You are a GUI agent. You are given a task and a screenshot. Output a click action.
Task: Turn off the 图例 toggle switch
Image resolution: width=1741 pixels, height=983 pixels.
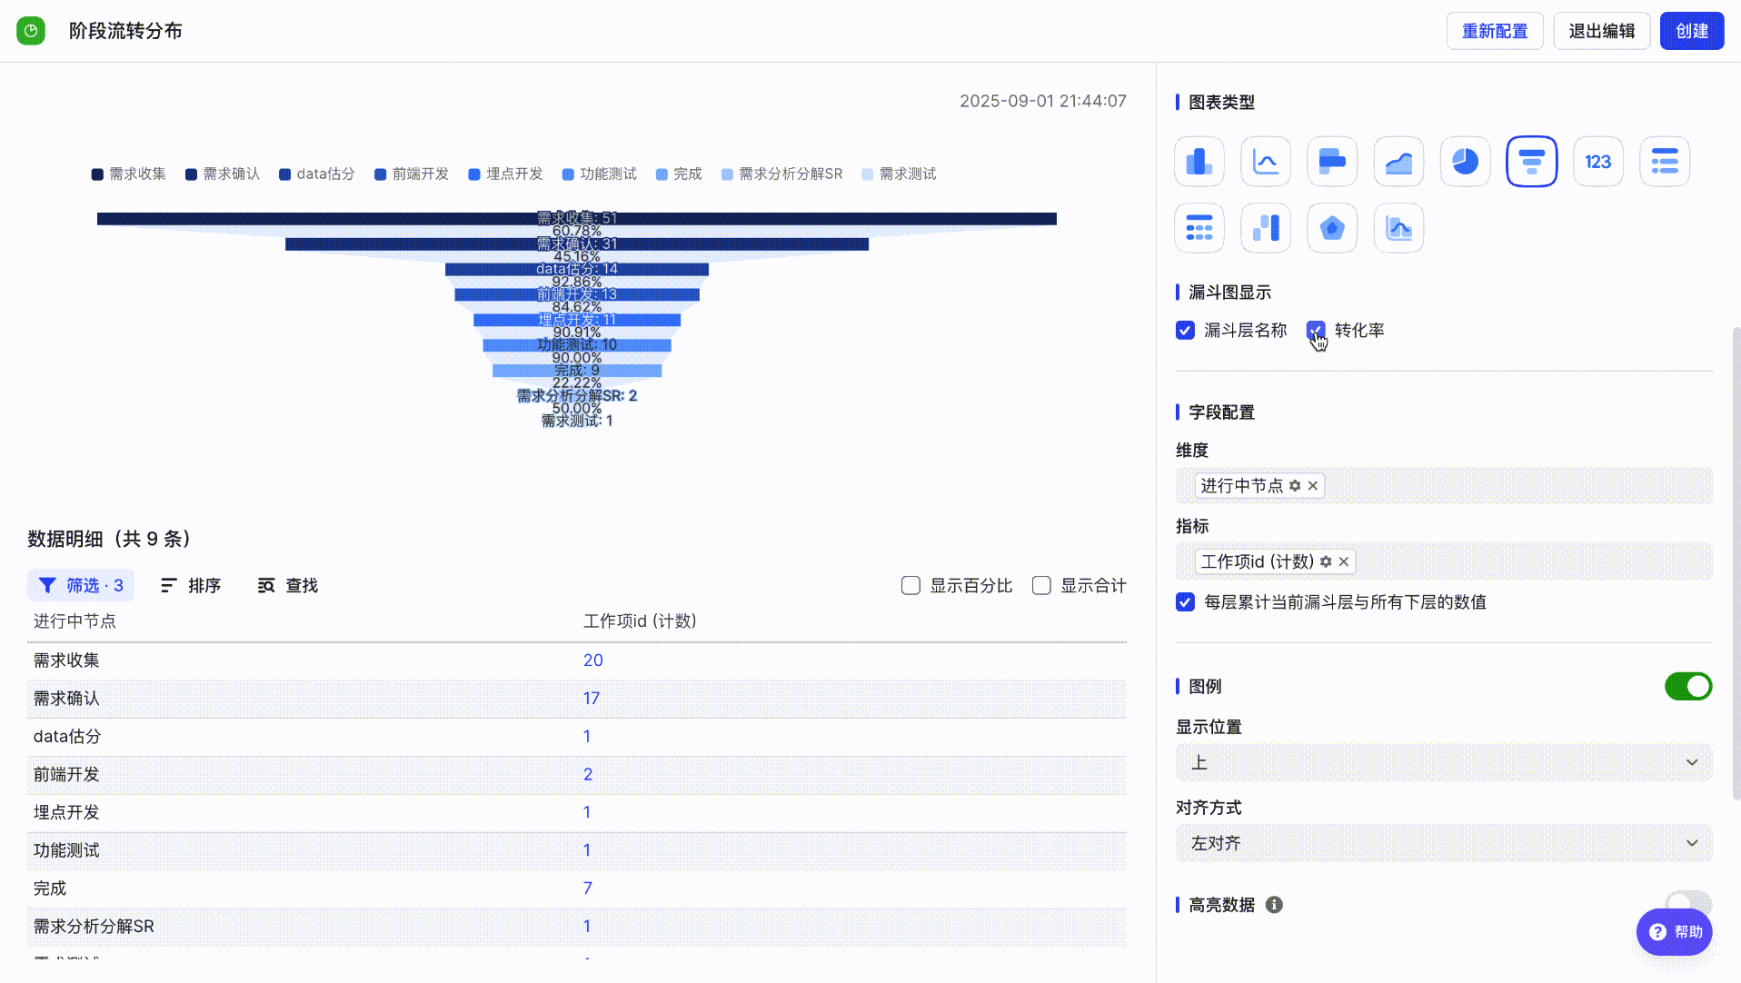pos(1688,687)
